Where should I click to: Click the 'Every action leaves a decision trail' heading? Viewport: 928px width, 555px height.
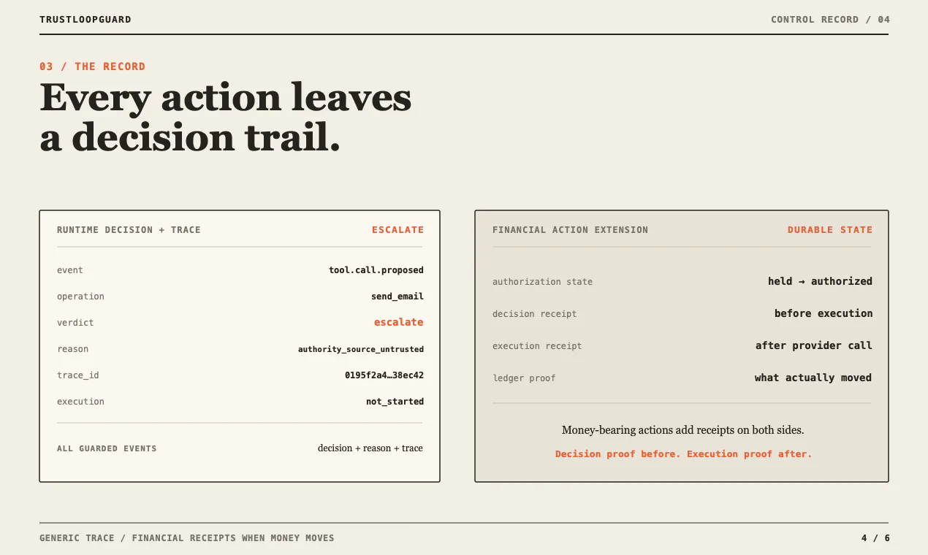[x=225, y=117]
